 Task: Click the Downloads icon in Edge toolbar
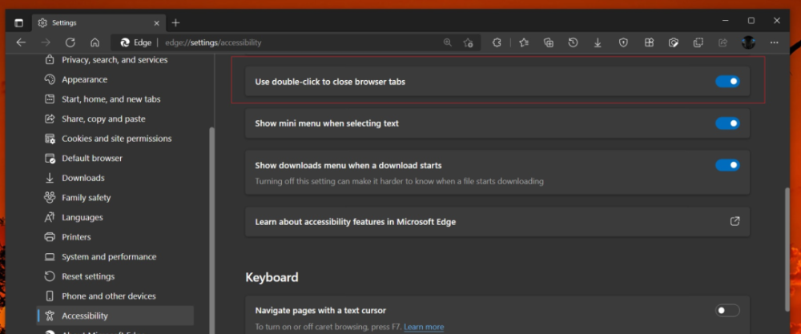598,42
